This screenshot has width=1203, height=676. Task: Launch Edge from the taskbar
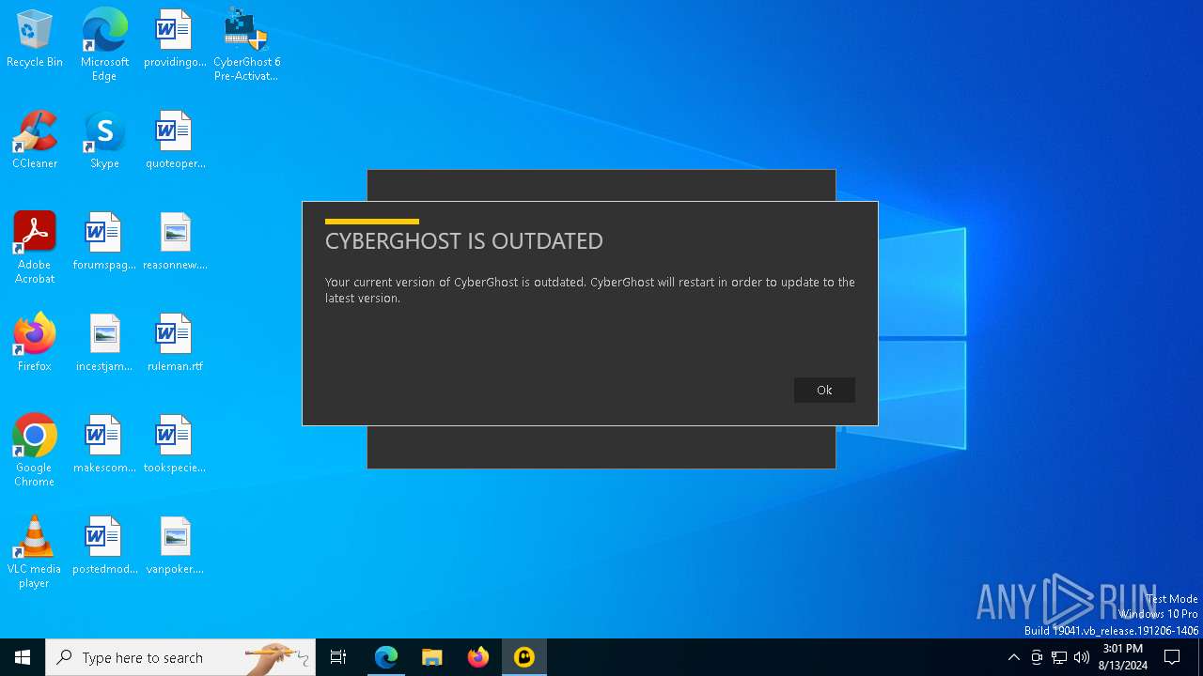pyautogui.click(x=386, y=657)
